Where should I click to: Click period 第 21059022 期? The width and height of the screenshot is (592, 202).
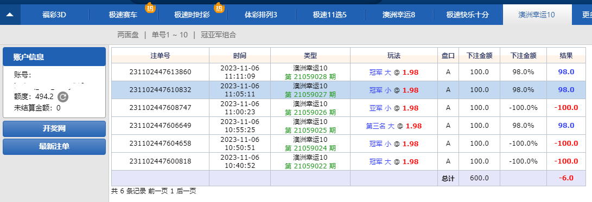(310, 166)
